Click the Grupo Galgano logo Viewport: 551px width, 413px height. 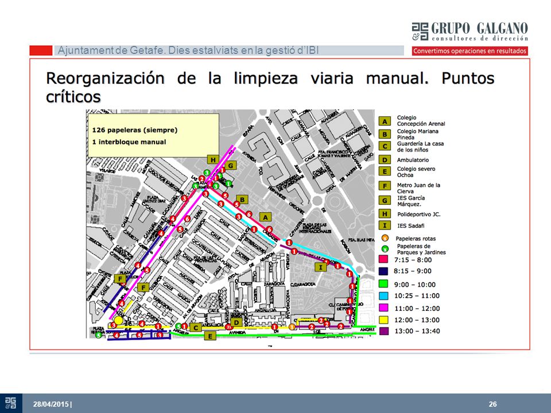[x=470, y=31]
